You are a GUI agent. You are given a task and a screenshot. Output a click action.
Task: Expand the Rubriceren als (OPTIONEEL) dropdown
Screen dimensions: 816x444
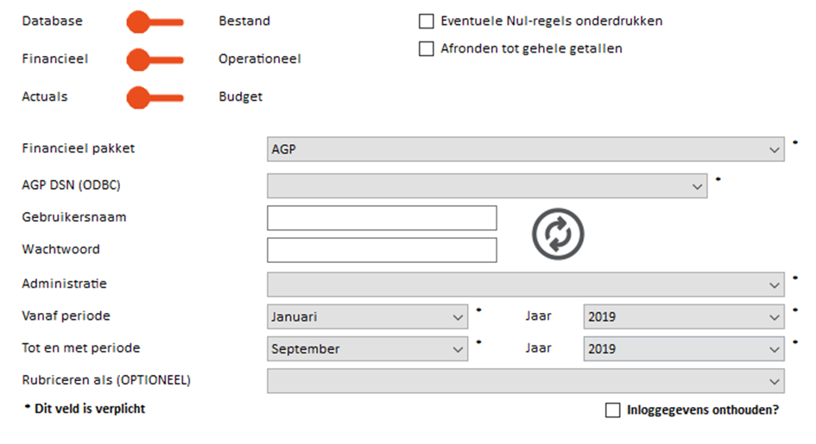point(526,381)
